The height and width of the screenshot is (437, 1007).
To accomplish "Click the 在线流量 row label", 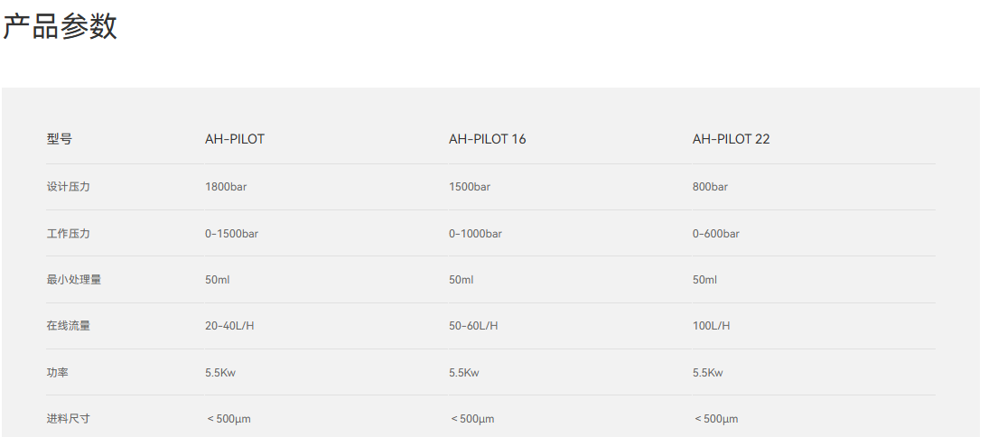I will [x=68, y=326].
